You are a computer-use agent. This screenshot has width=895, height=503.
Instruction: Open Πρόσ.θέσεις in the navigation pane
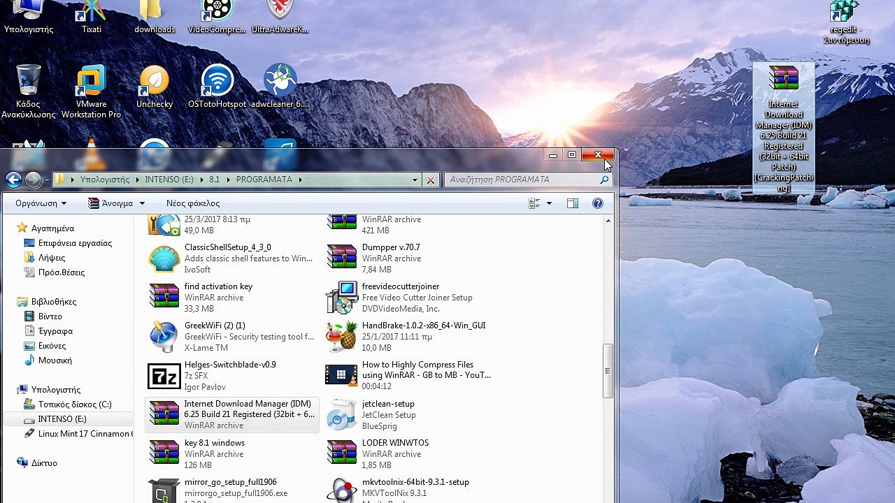pos(62,272)
